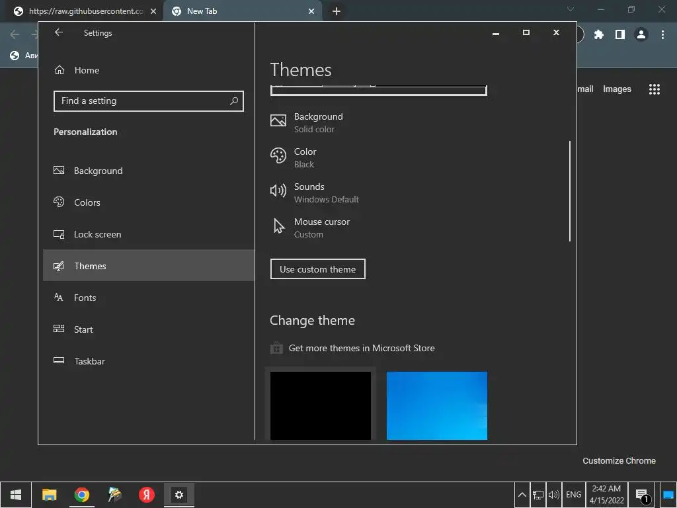Screen dimensions: 677x508
Task: Open Lock screen settings page
Action: (149, 234)
